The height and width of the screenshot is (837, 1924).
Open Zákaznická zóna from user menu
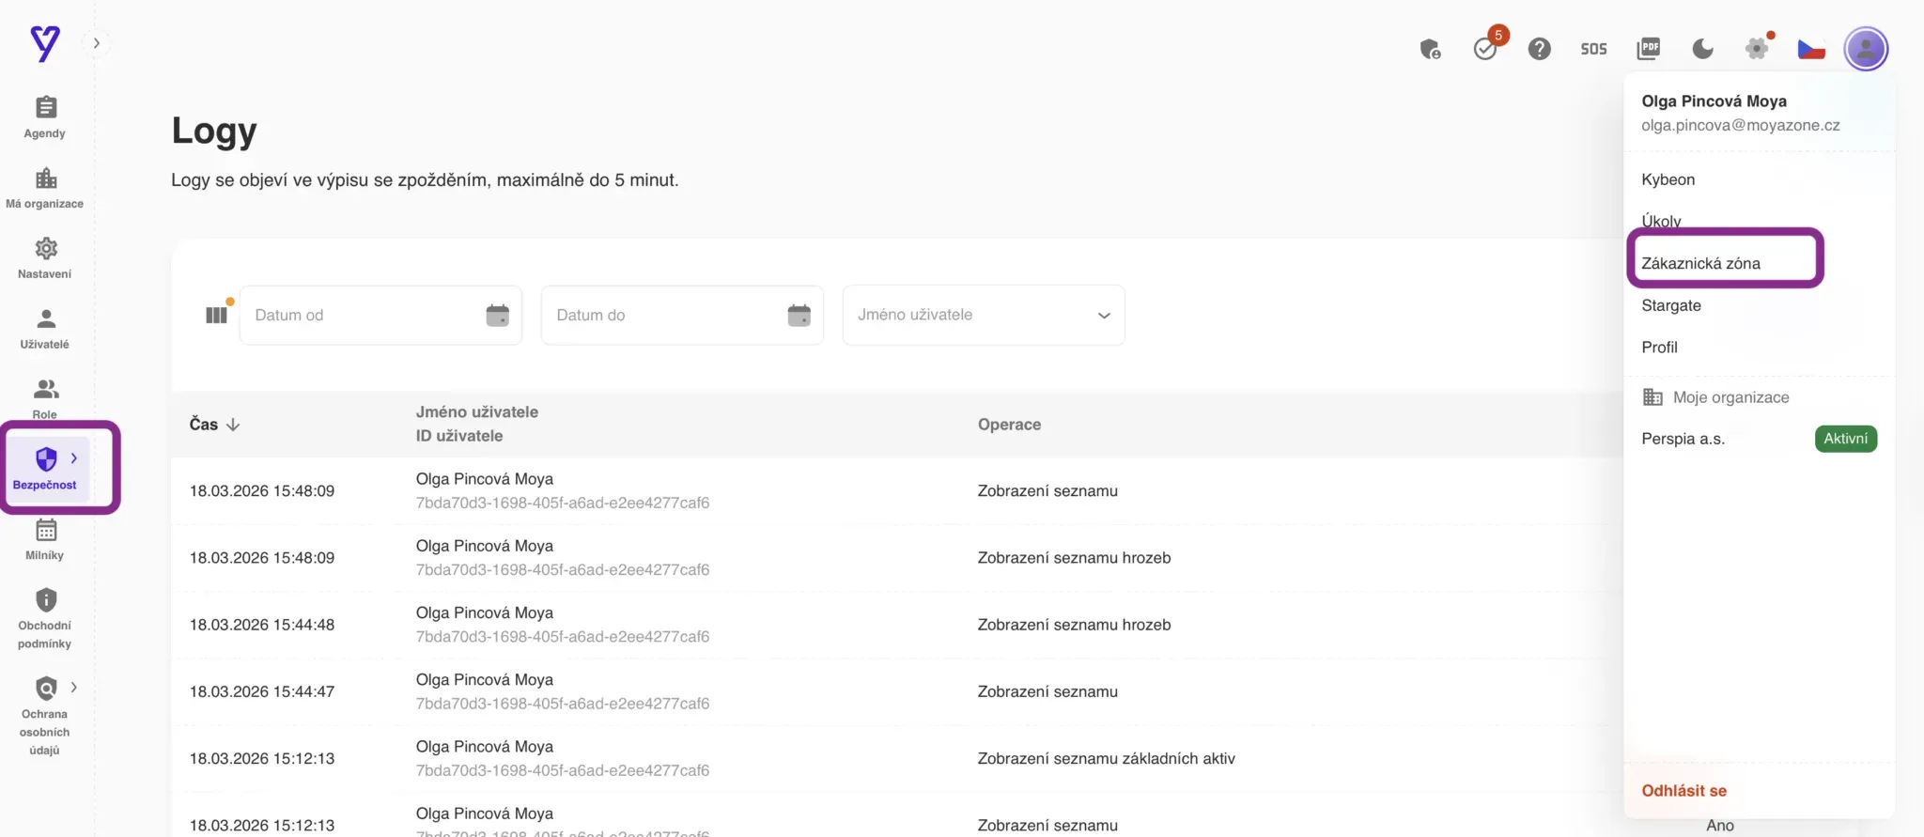[1700, 263]
